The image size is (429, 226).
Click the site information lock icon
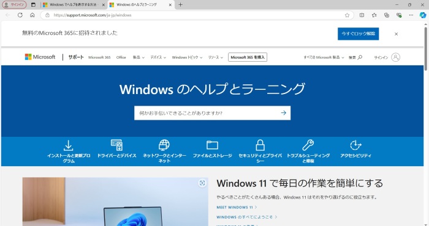tap(47, 15)
